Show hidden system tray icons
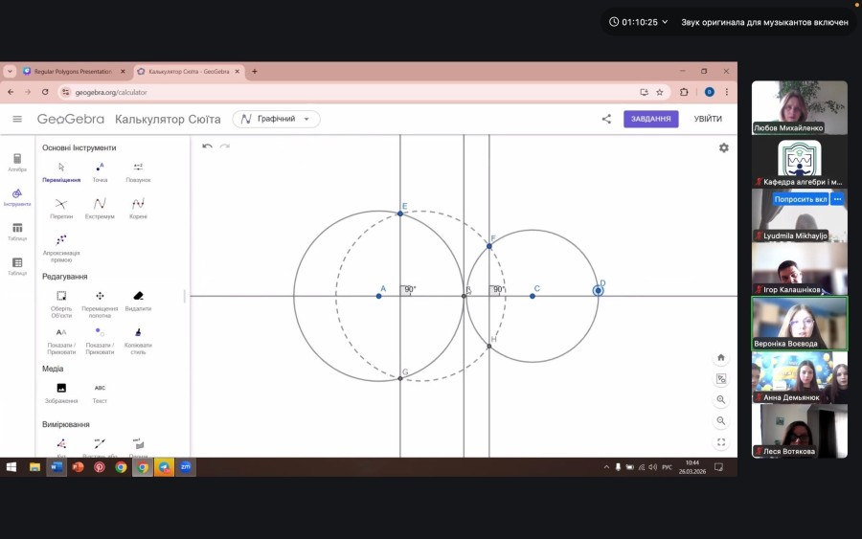The width and height of the screenshot is (862, 539). 606,467
